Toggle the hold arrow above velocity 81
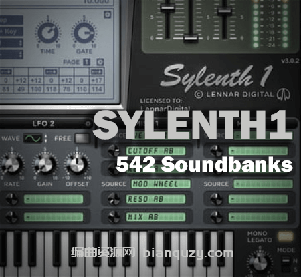Screen dimensions: 301x277 point(6,72)
